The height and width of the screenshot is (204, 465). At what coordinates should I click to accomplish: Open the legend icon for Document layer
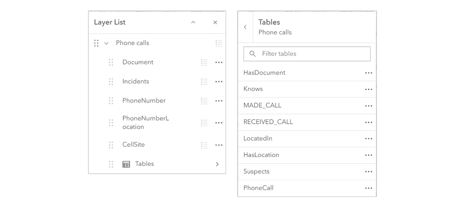[204, 62]
